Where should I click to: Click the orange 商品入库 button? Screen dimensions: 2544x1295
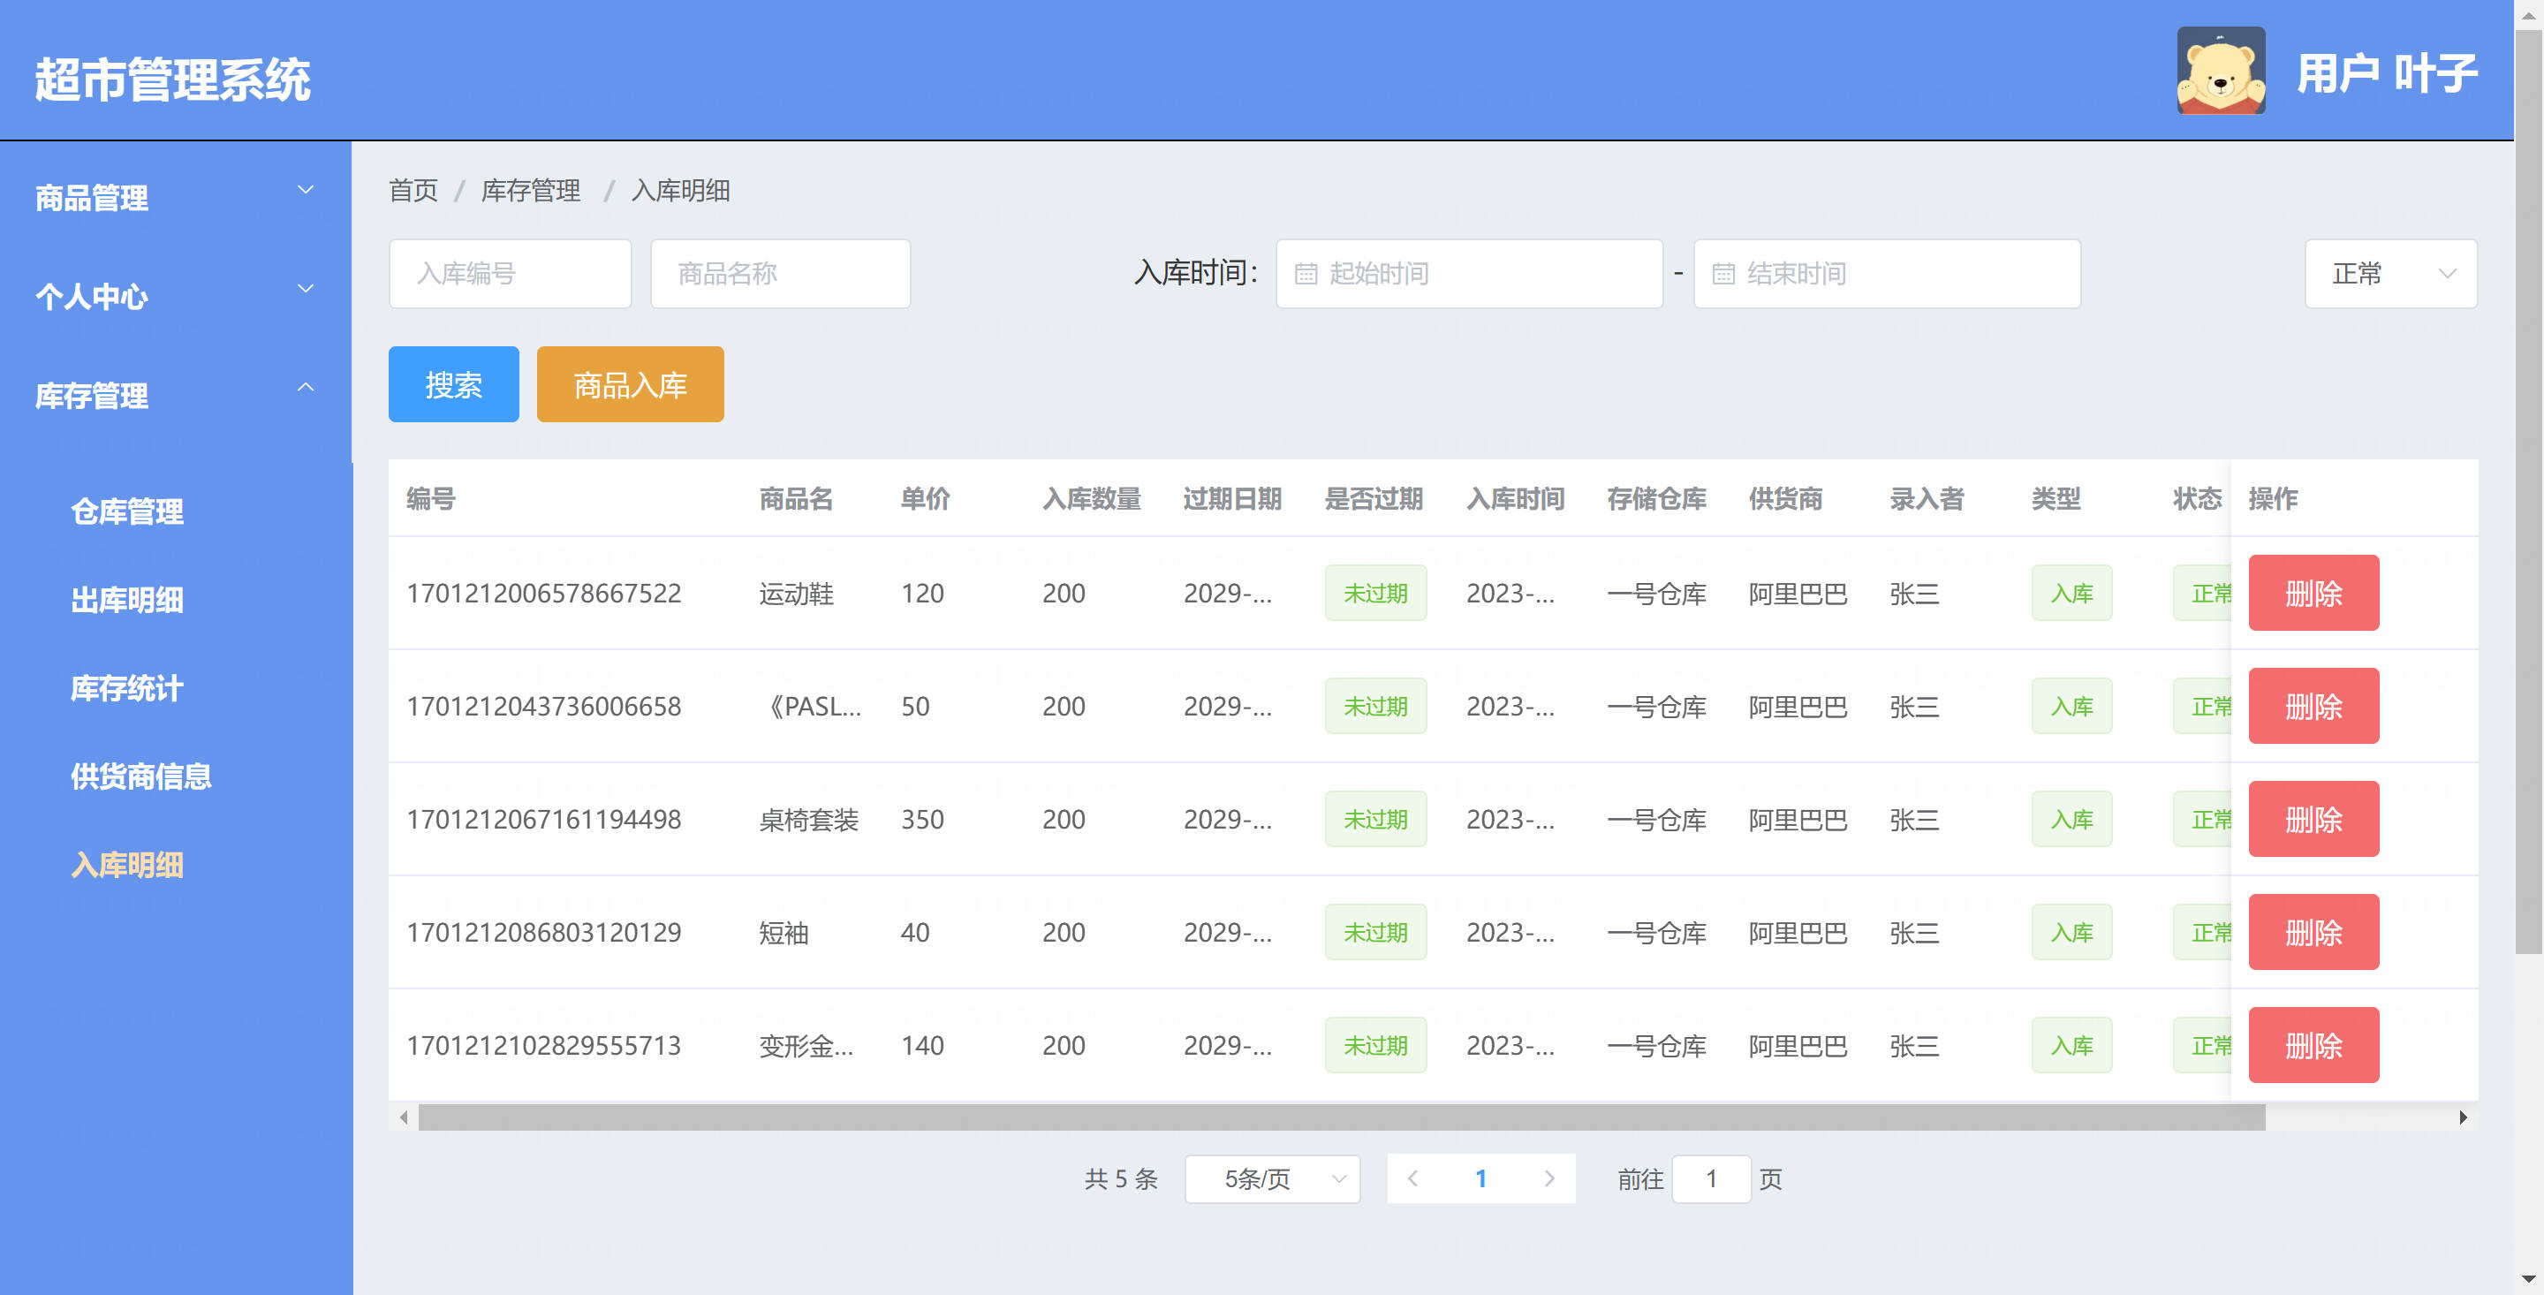pyautogui.click(x=630, y=384)
